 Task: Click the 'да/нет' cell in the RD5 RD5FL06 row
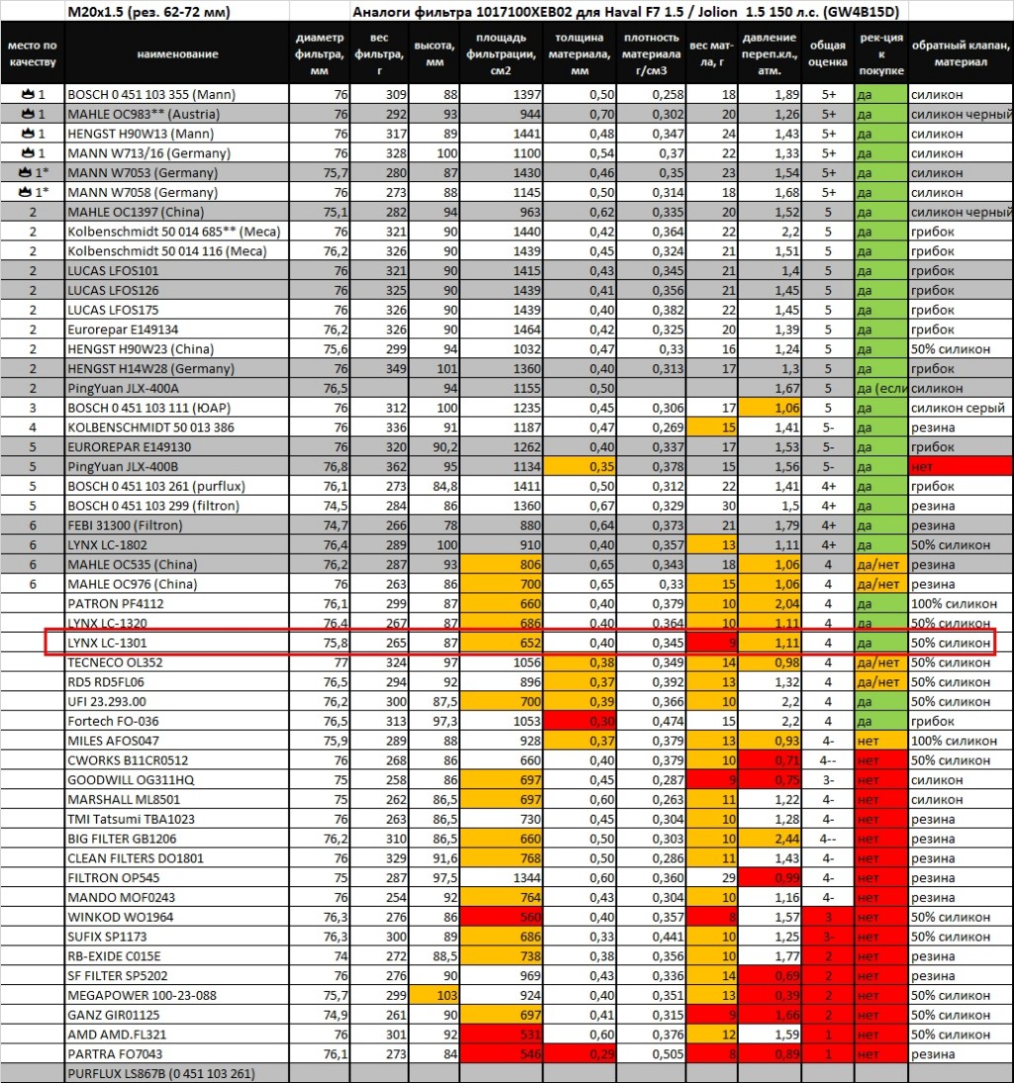(x=881, y=682)
